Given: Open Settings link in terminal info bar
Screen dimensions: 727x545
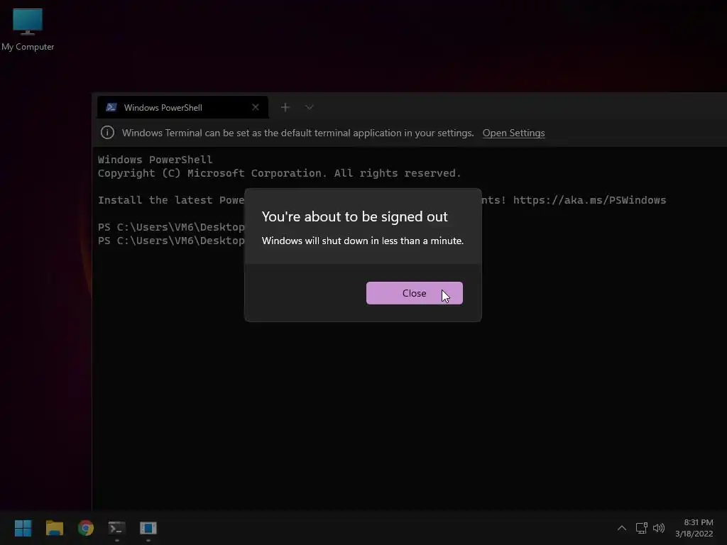Looking at the screenshot, I should pos(513,133).
